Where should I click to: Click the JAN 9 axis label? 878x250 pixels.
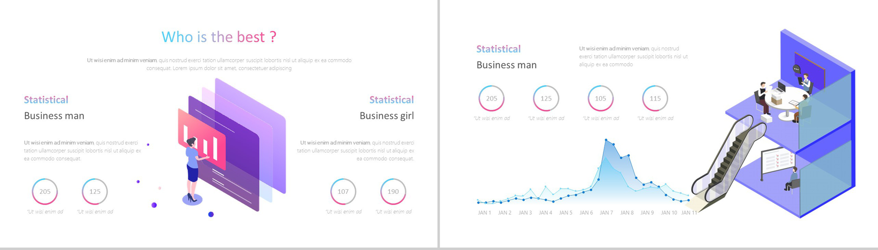[647, 213]
